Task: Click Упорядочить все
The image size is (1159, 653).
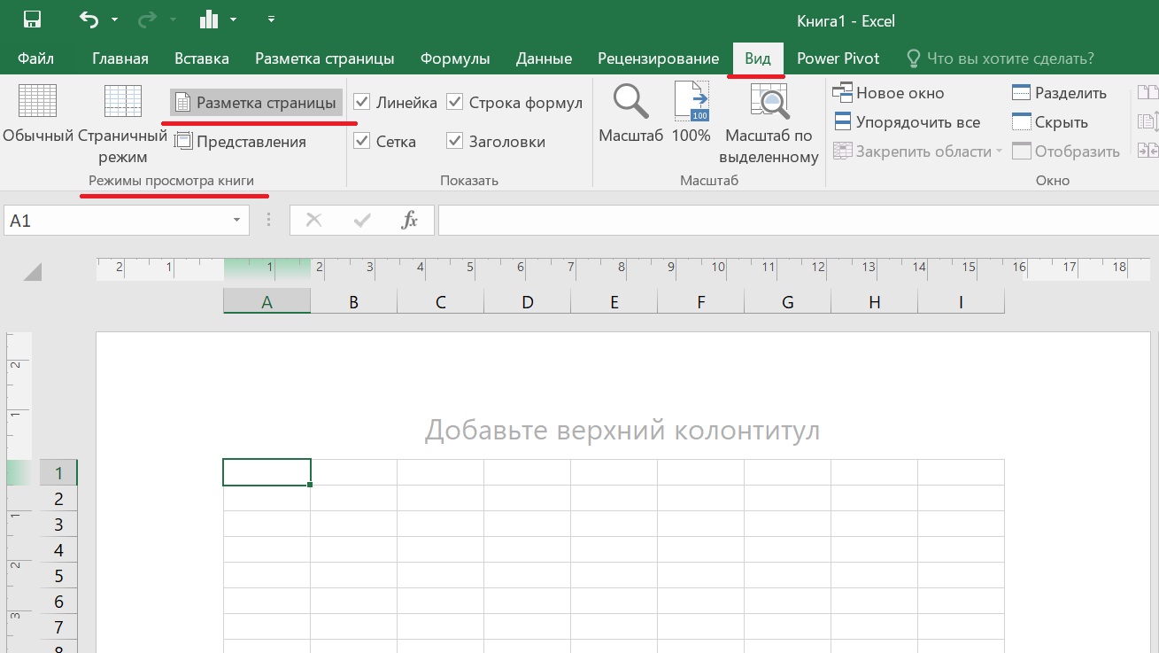Action: [907, 122]
